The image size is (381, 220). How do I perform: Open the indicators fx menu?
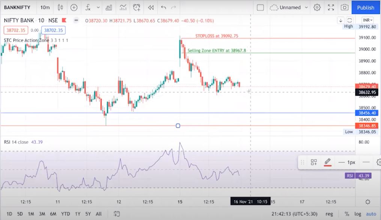coord(88,7)
